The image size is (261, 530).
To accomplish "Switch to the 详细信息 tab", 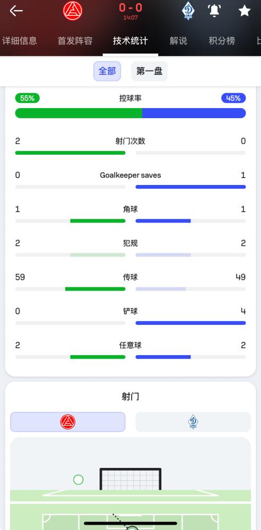I will click(x=20, y=41).
